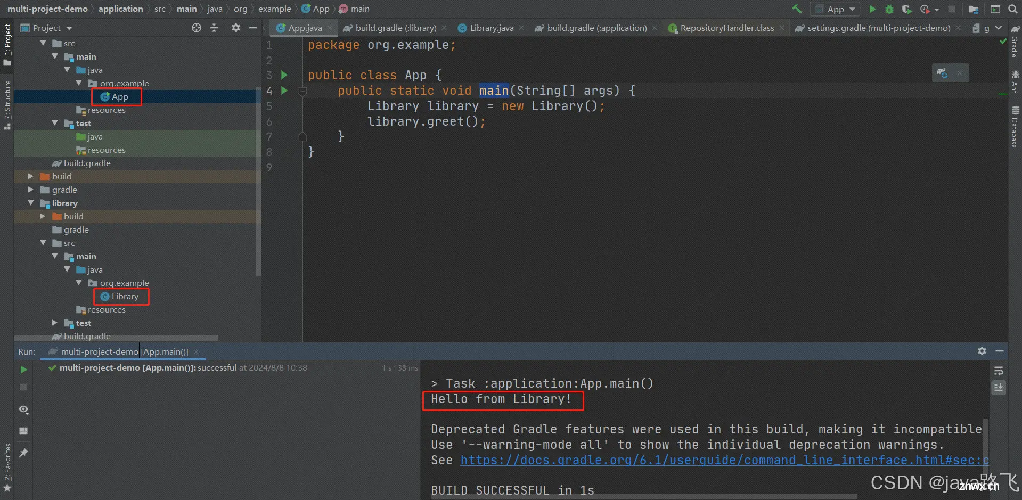Viewport: 1022px width, 500px height.
Task: Open the docs.gradle.org link in console
Action: [724, 460]
